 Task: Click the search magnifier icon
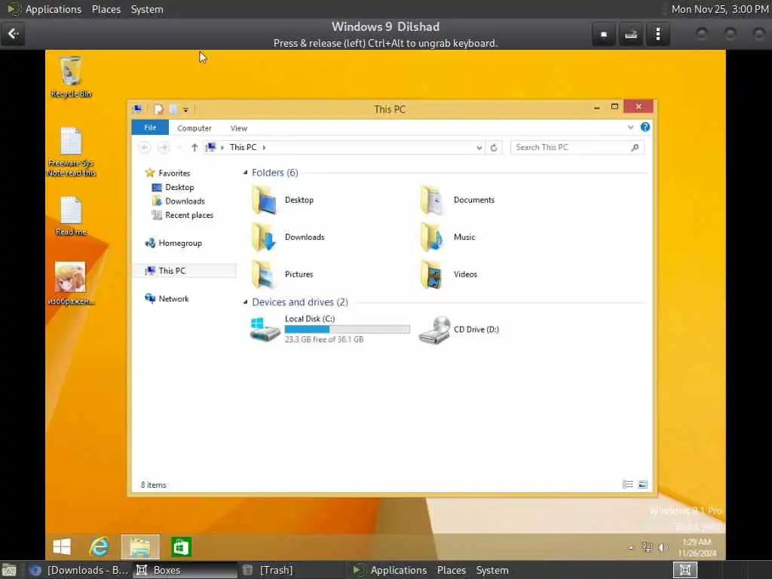pos(635,147)
